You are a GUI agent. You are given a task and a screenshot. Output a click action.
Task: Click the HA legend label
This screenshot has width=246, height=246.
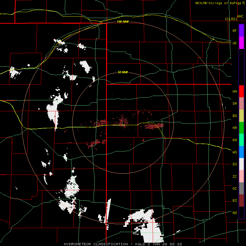pos(235,91)
